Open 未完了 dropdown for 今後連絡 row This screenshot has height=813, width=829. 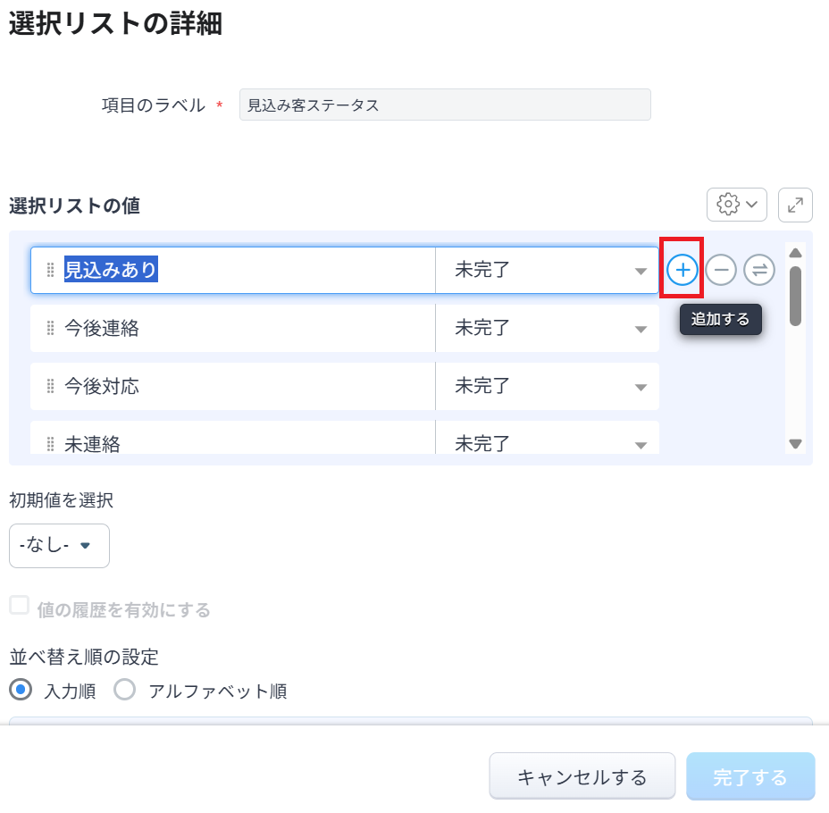click(x=547, y=329)
